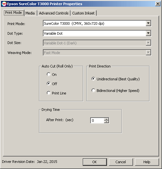The height and width of the screenshot is (169, 162).
Task: Click the After Print: (sec) label
Action: (x=60, y=120)
